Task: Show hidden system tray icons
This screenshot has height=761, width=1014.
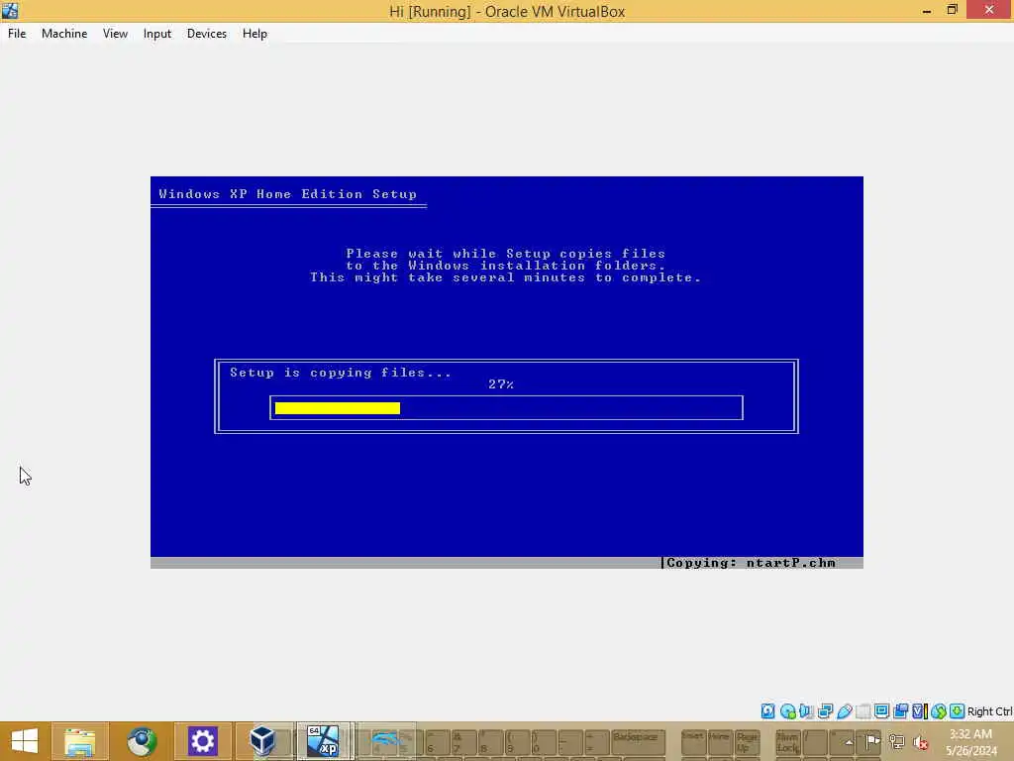Action: coord(849,742)
